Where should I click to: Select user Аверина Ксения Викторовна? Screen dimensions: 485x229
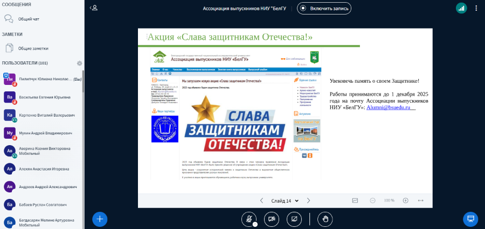tap(43, 151)
